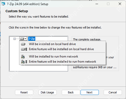Go Back to previous setup step
Viewport: 126px width, 99px height.
point(71,92)
